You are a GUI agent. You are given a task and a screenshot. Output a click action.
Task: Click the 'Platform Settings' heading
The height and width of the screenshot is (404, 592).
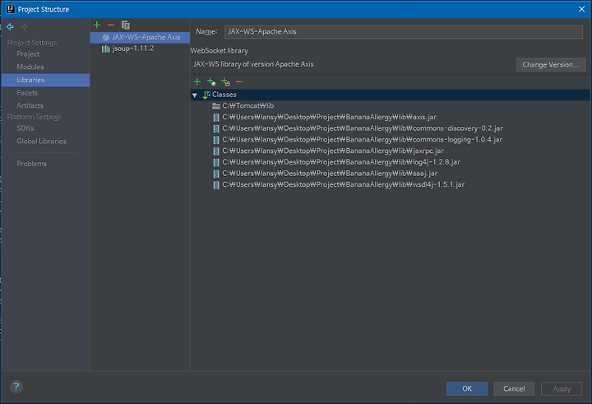(x=35, y=117)
